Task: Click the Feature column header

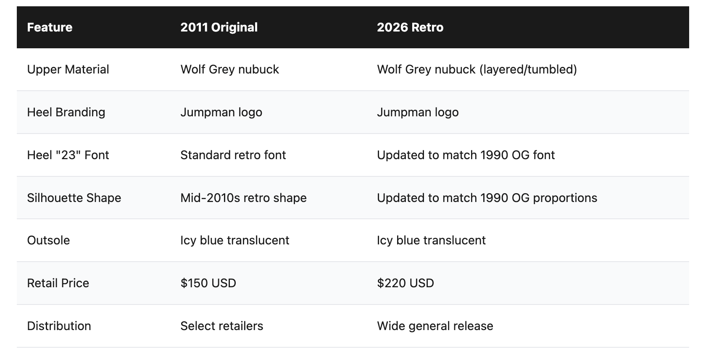Action: pos(50,27)
